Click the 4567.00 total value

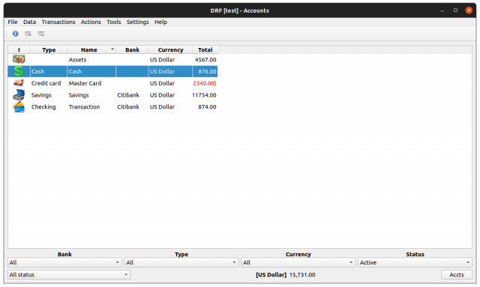click(x=205, y=60)
